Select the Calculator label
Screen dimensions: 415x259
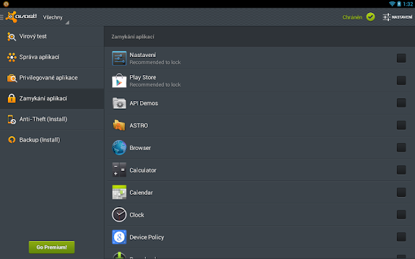click(x=143, y=170)
